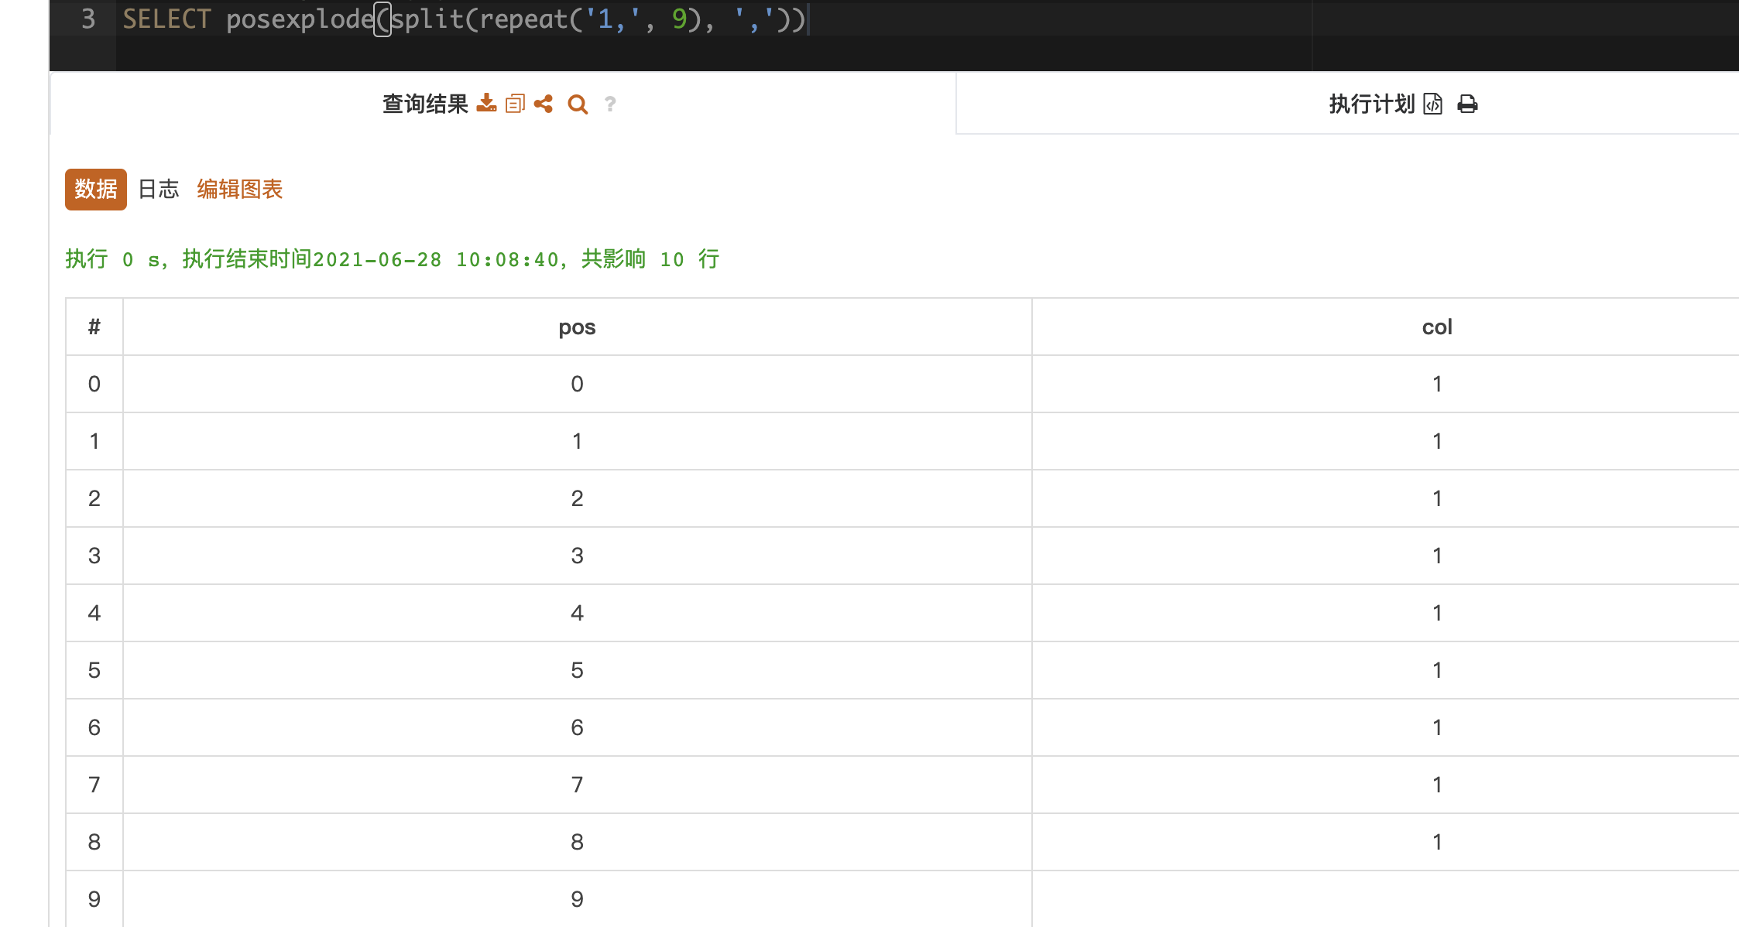Screen dimensions: 1739x927
Task: Search within the query results
Action: (577, 104)
